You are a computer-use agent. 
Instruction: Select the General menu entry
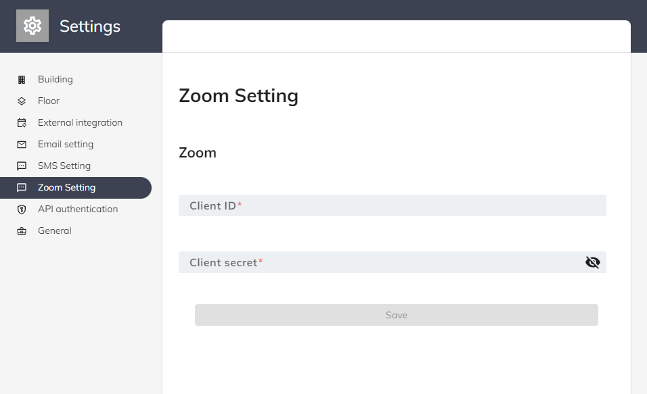(55, 231)
